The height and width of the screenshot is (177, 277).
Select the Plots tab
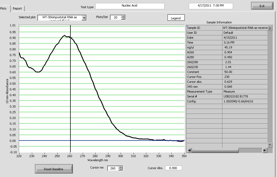coord(4,8)
